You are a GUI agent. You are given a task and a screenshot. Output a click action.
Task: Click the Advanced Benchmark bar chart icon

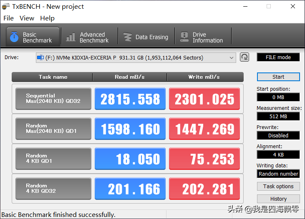point(71,37)
